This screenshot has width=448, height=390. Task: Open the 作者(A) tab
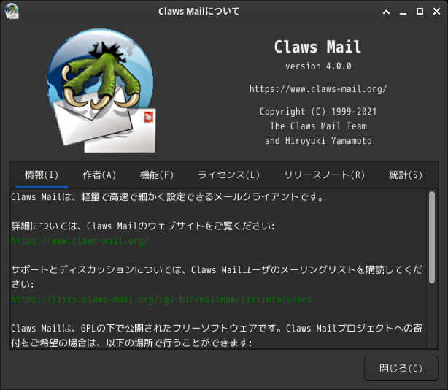99,175
